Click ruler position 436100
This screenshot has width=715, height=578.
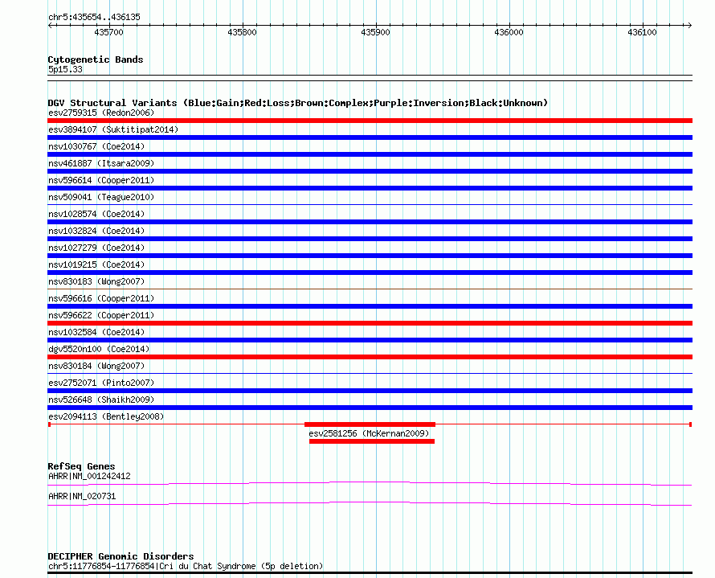point(642,32)
